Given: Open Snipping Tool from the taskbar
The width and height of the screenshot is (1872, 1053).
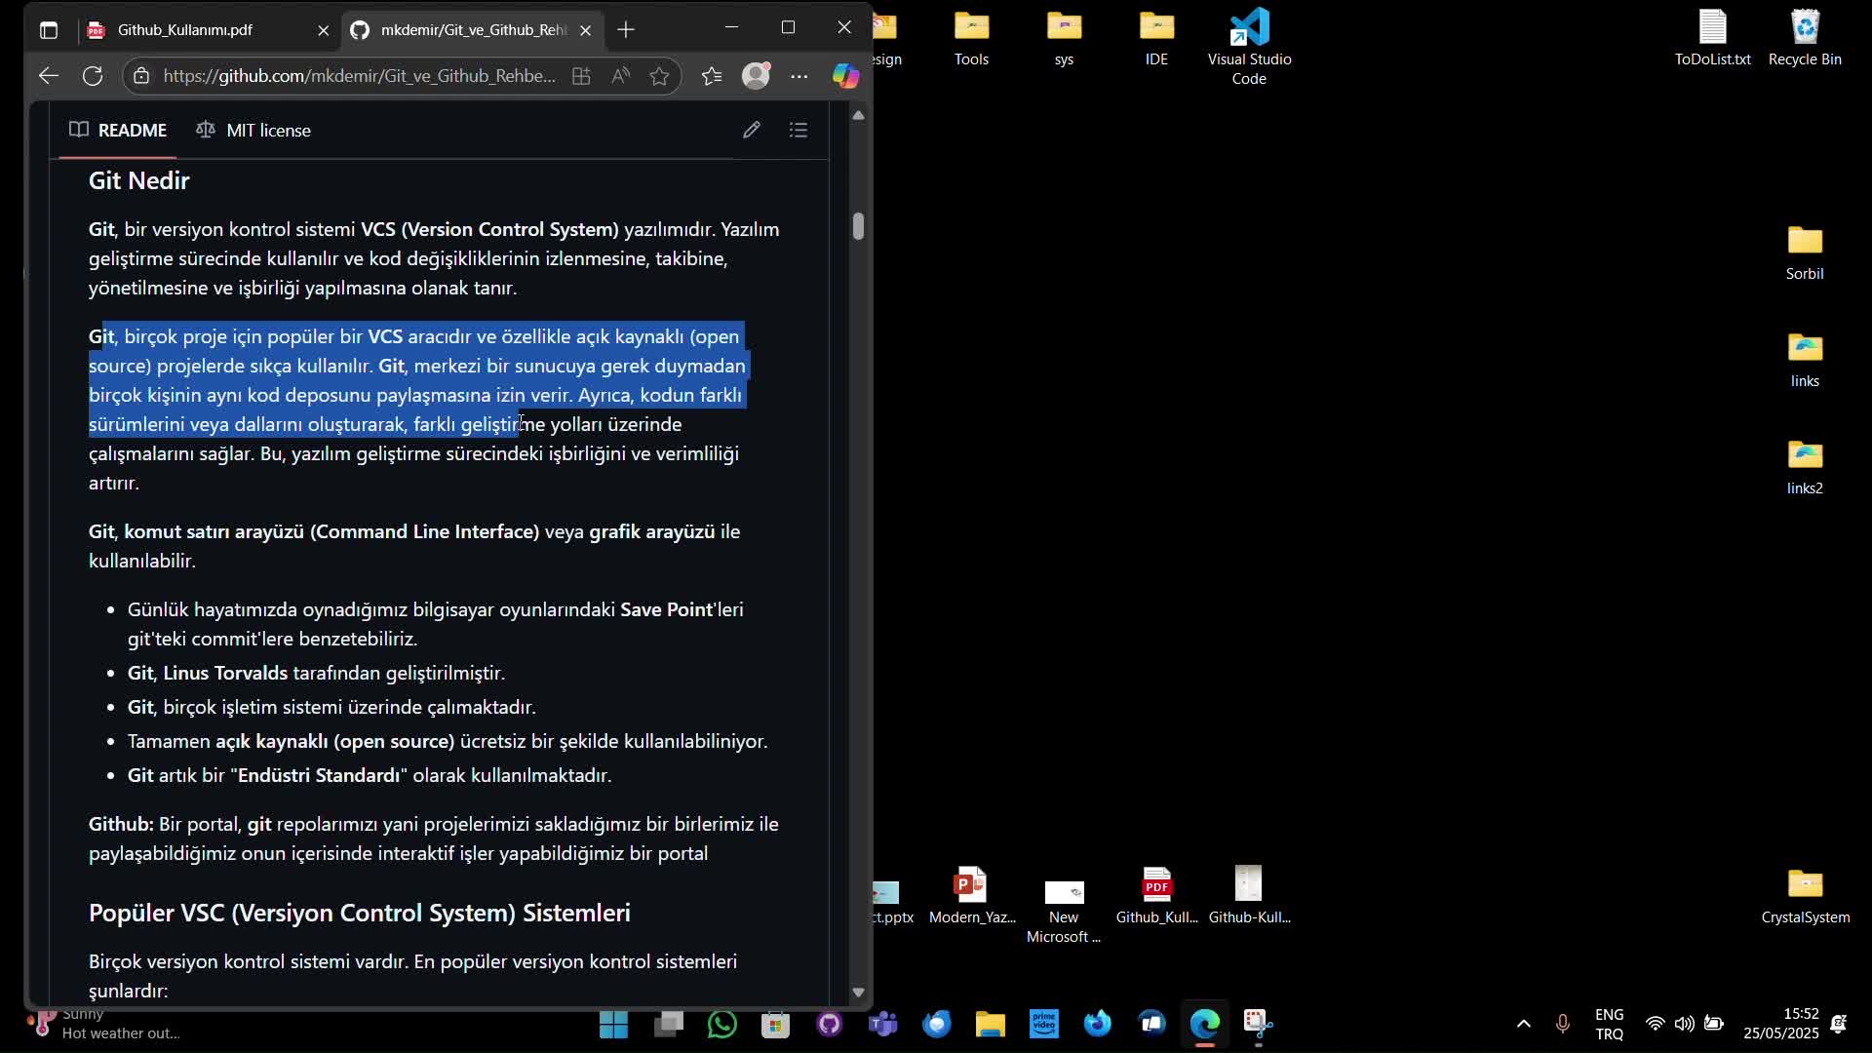Looking at the screenshot, I should 1259,1024.
